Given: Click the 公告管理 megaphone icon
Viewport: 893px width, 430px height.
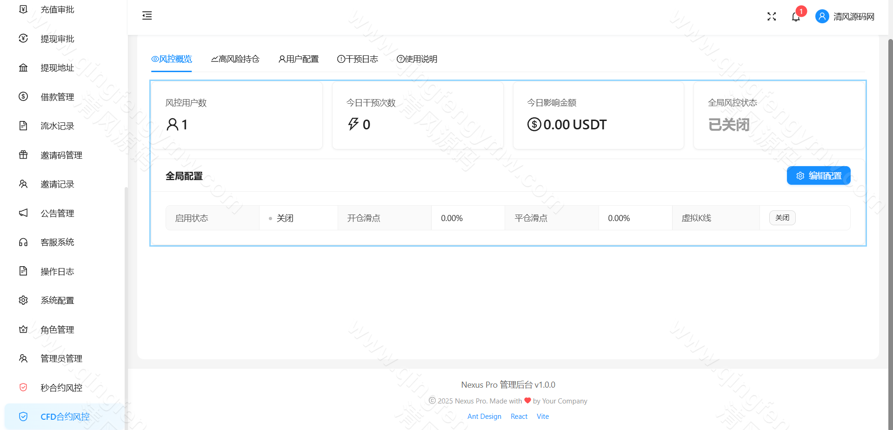Looking at the screenshot, I should pos(23,213).
